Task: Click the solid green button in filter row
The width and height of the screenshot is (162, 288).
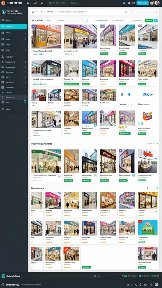Action: click(149, 21)
